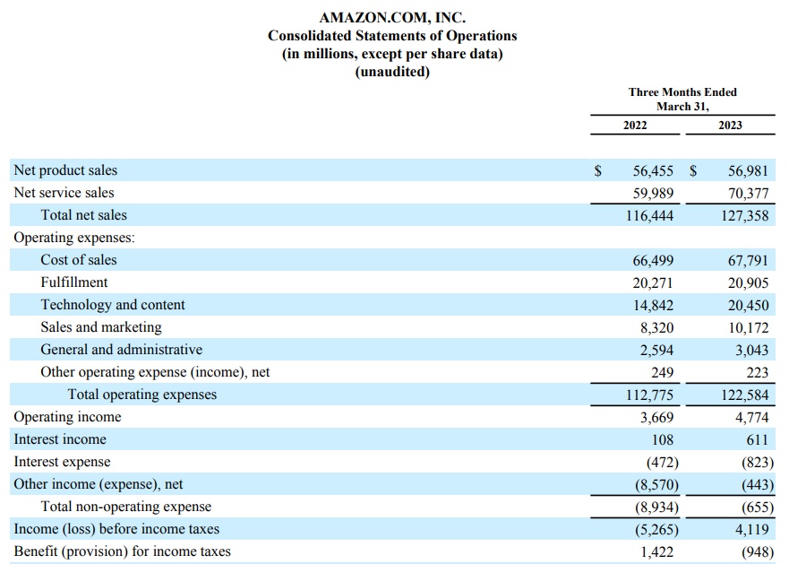The image size is (789, 564).
Task: Select the 2023 column header
Action: pos(730,126)
